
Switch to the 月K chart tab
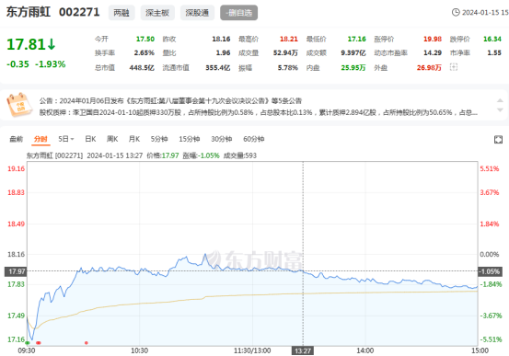pyautogui.click(x=134, y=139)
